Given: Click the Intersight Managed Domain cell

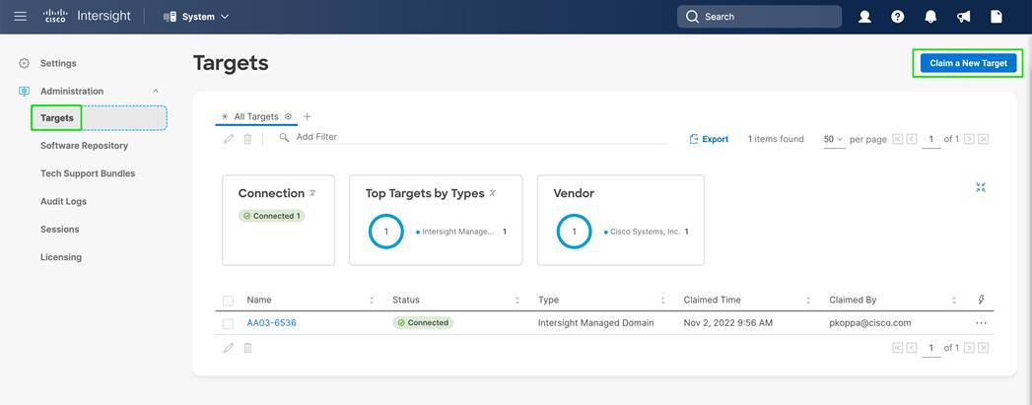Looking at the screenshot, I should coord(595,323).
